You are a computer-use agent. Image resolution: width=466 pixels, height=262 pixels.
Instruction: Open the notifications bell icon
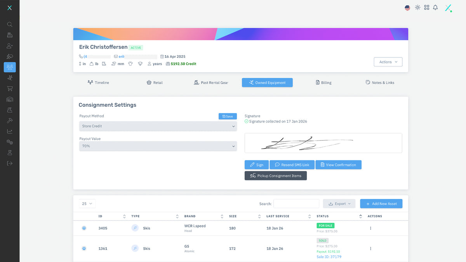point(435,7)
